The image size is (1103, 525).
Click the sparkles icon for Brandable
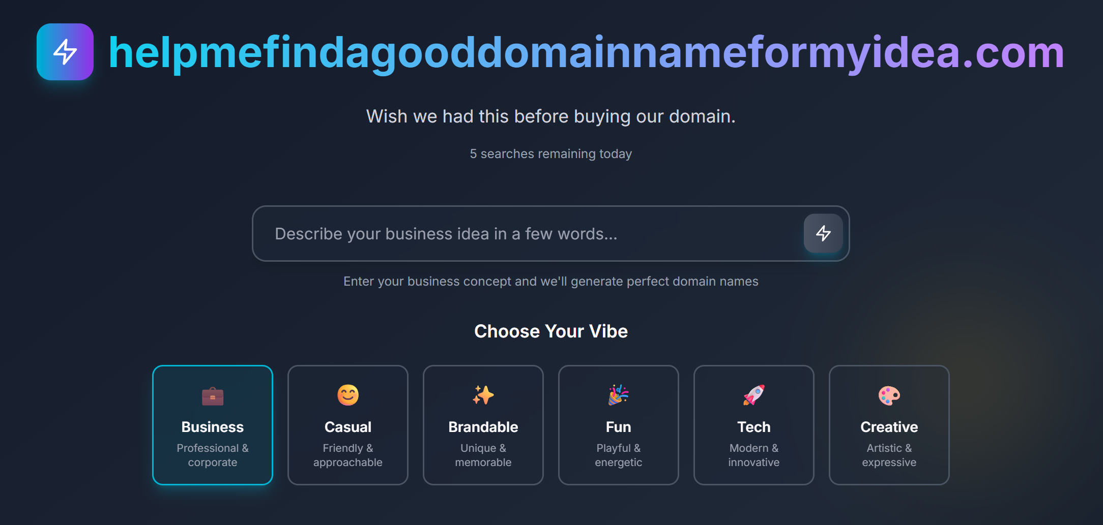pos(483,395)
